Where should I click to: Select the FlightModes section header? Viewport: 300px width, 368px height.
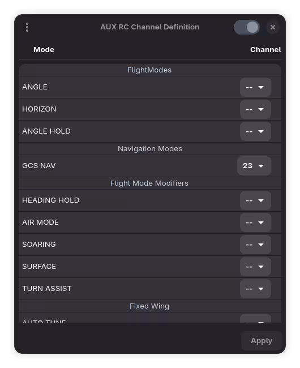point(149,70)
